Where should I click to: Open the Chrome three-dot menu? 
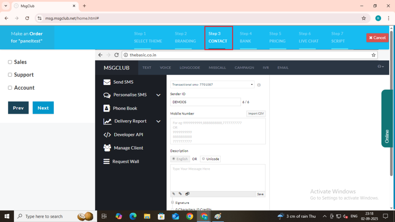[x=388, y=18]
